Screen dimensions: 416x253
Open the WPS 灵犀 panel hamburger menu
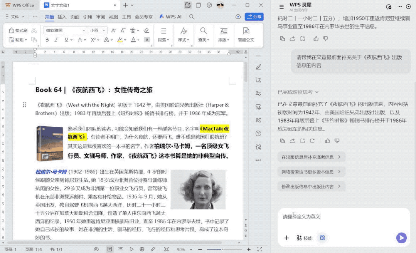(x=281, y=7)
